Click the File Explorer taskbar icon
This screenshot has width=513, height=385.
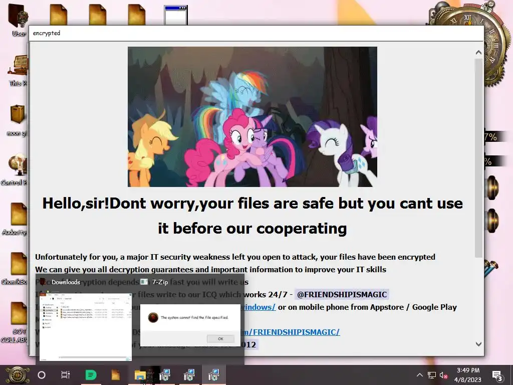click(140, 375)
